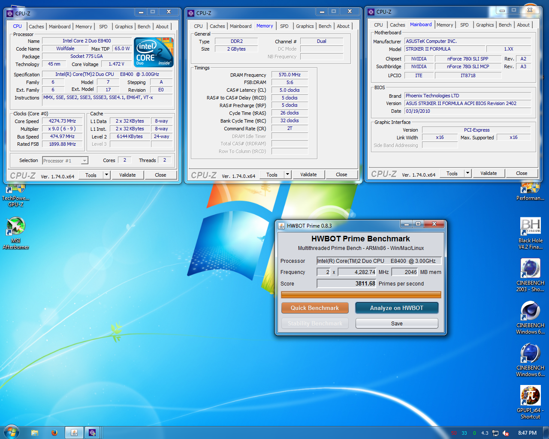Switch to HWBOT Prime taskbar item
This screenshot has width=549, height=439.
pos(74,433)
